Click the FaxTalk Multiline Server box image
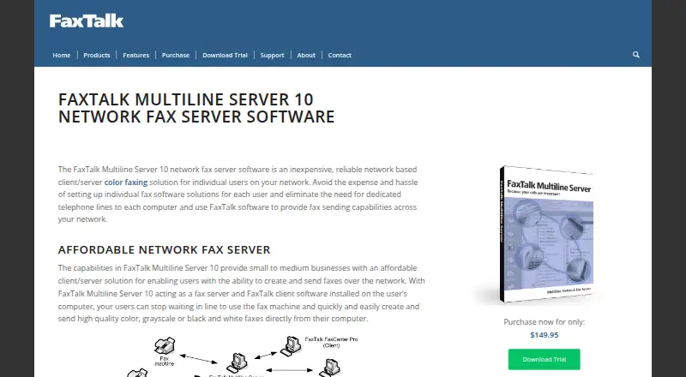This screenshot has width=686, height=377. 546,235
